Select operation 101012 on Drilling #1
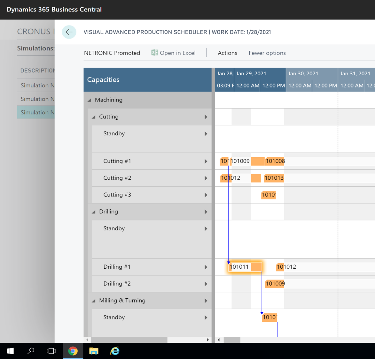This screenshot has width=375, height=359. click(280, 267)
